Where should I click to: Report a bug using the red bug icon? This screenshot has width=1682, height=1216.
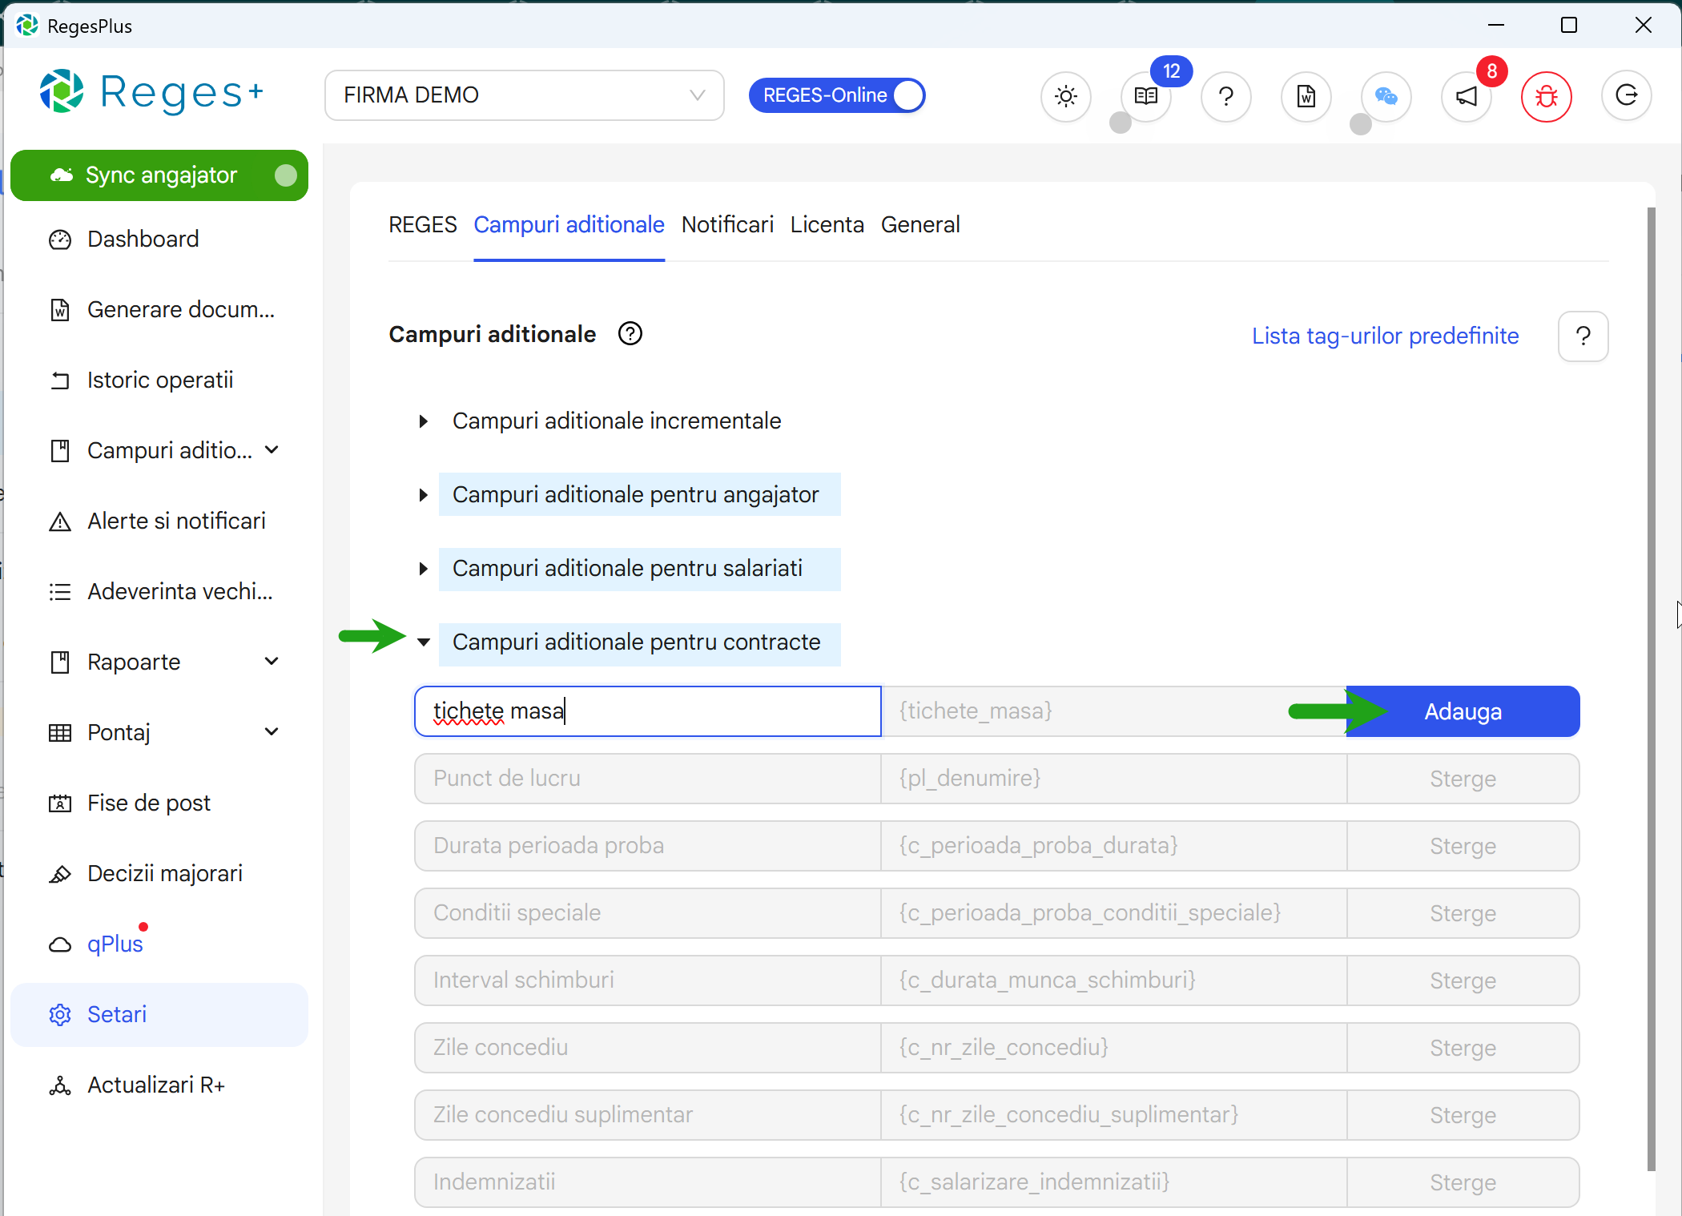point(1546,96)
